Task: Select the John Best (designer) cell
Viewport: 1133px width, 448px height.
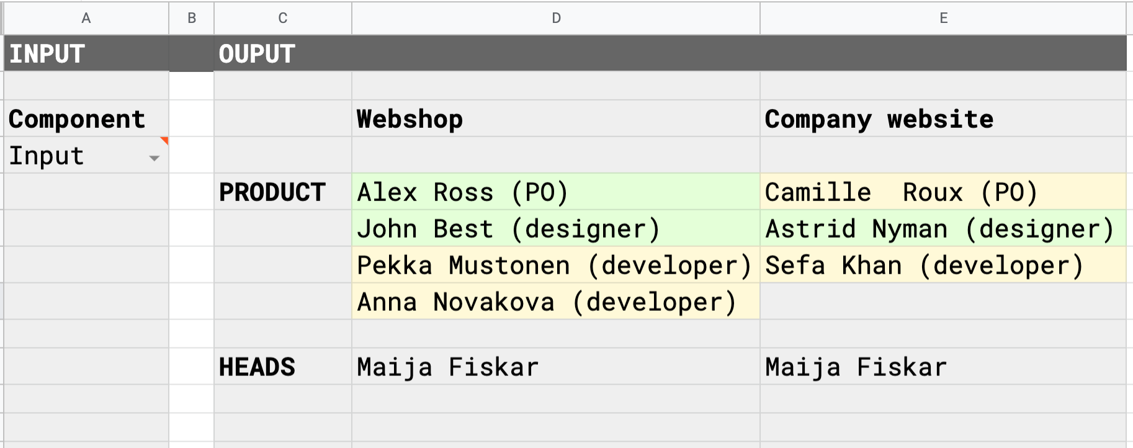Action: tap(556, 228)
